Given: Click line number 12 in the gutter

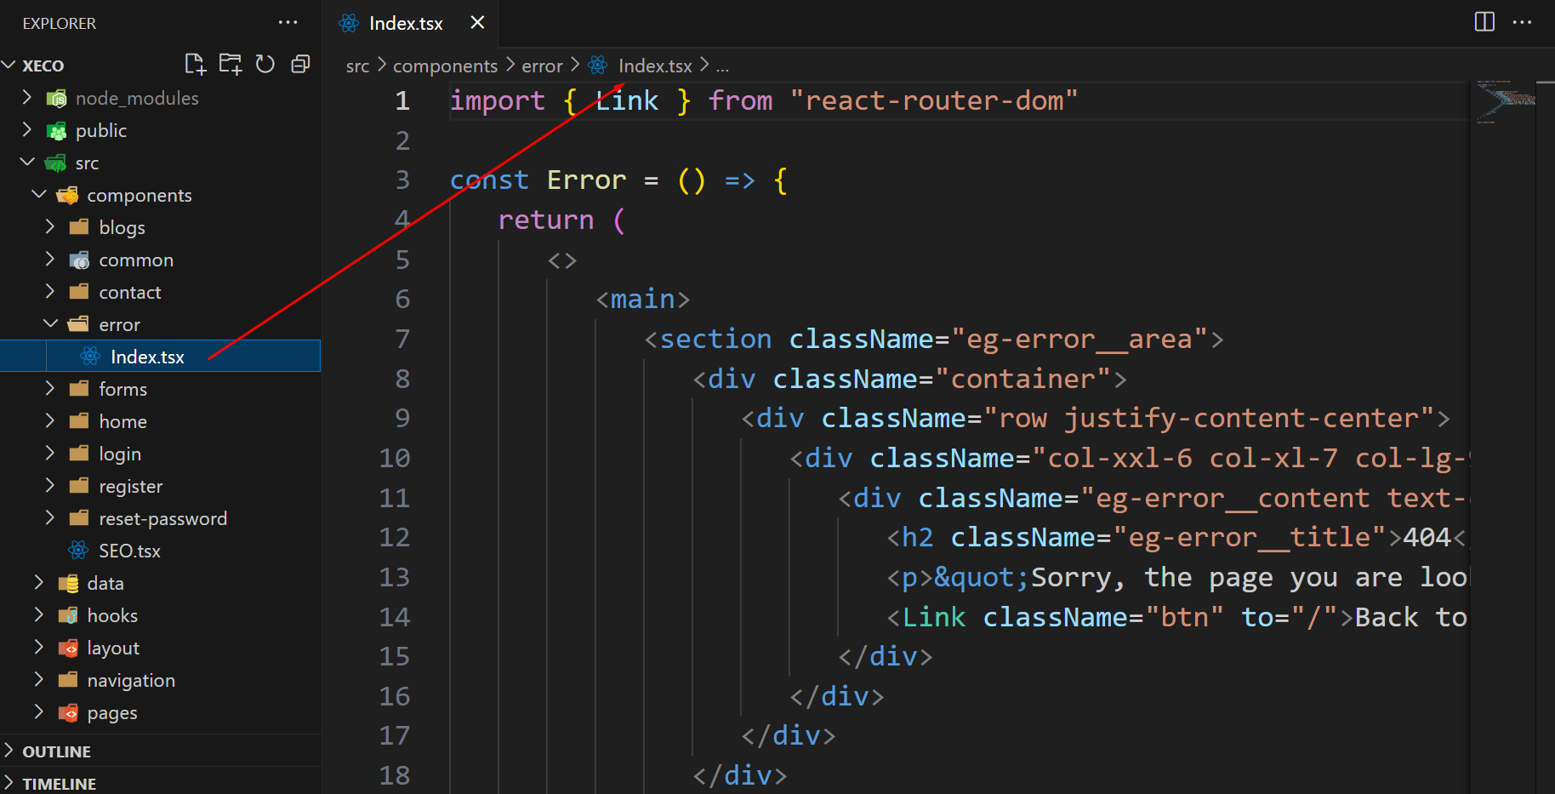Looking at the screenshot, I should point(395,537).
